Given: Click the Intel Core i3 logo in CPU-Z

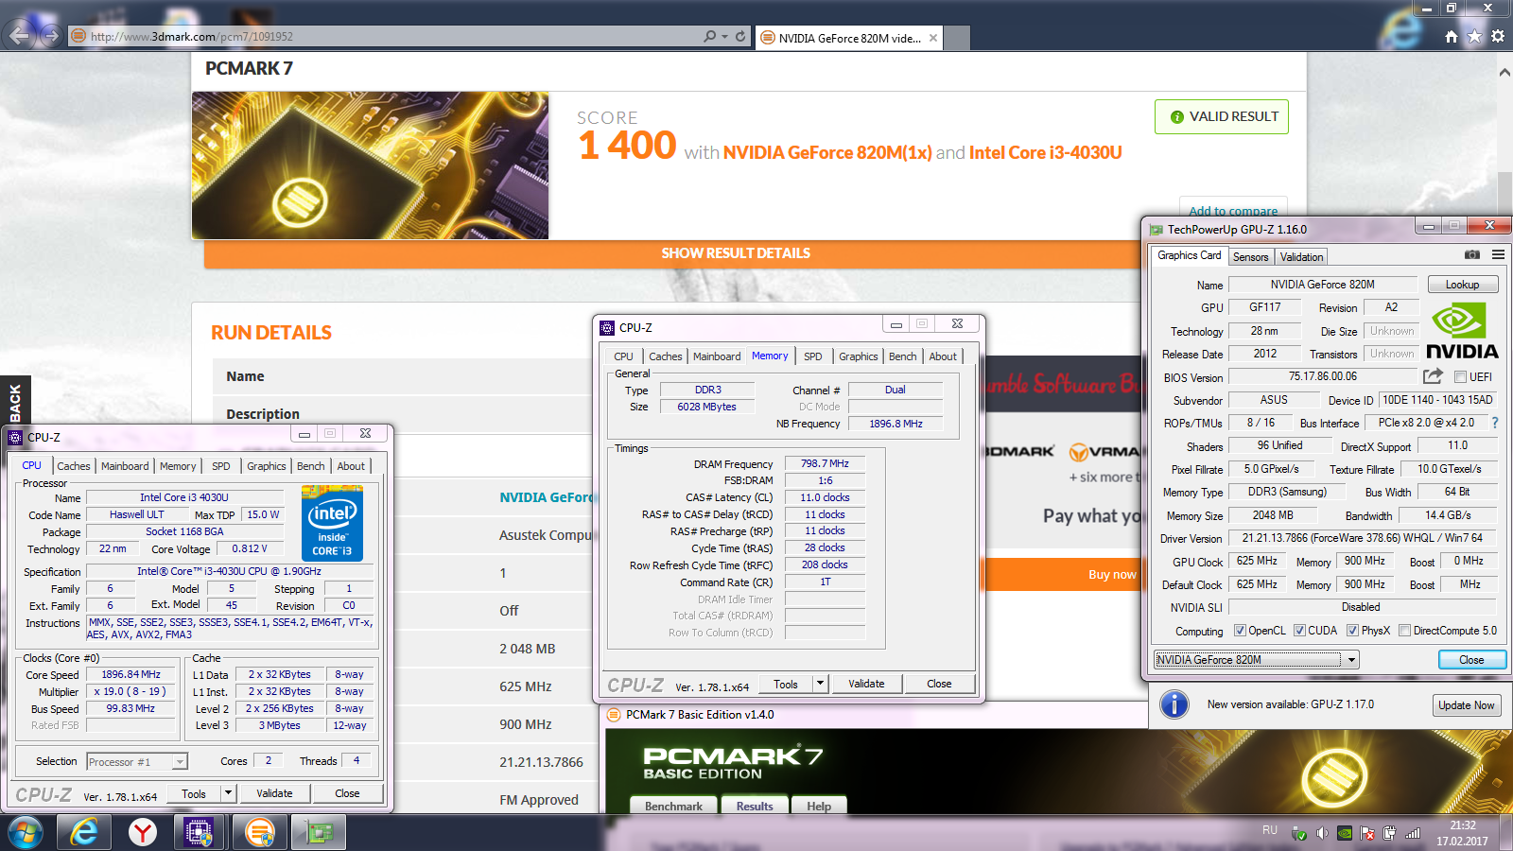Looking at the screenshot, I should 332,523.
